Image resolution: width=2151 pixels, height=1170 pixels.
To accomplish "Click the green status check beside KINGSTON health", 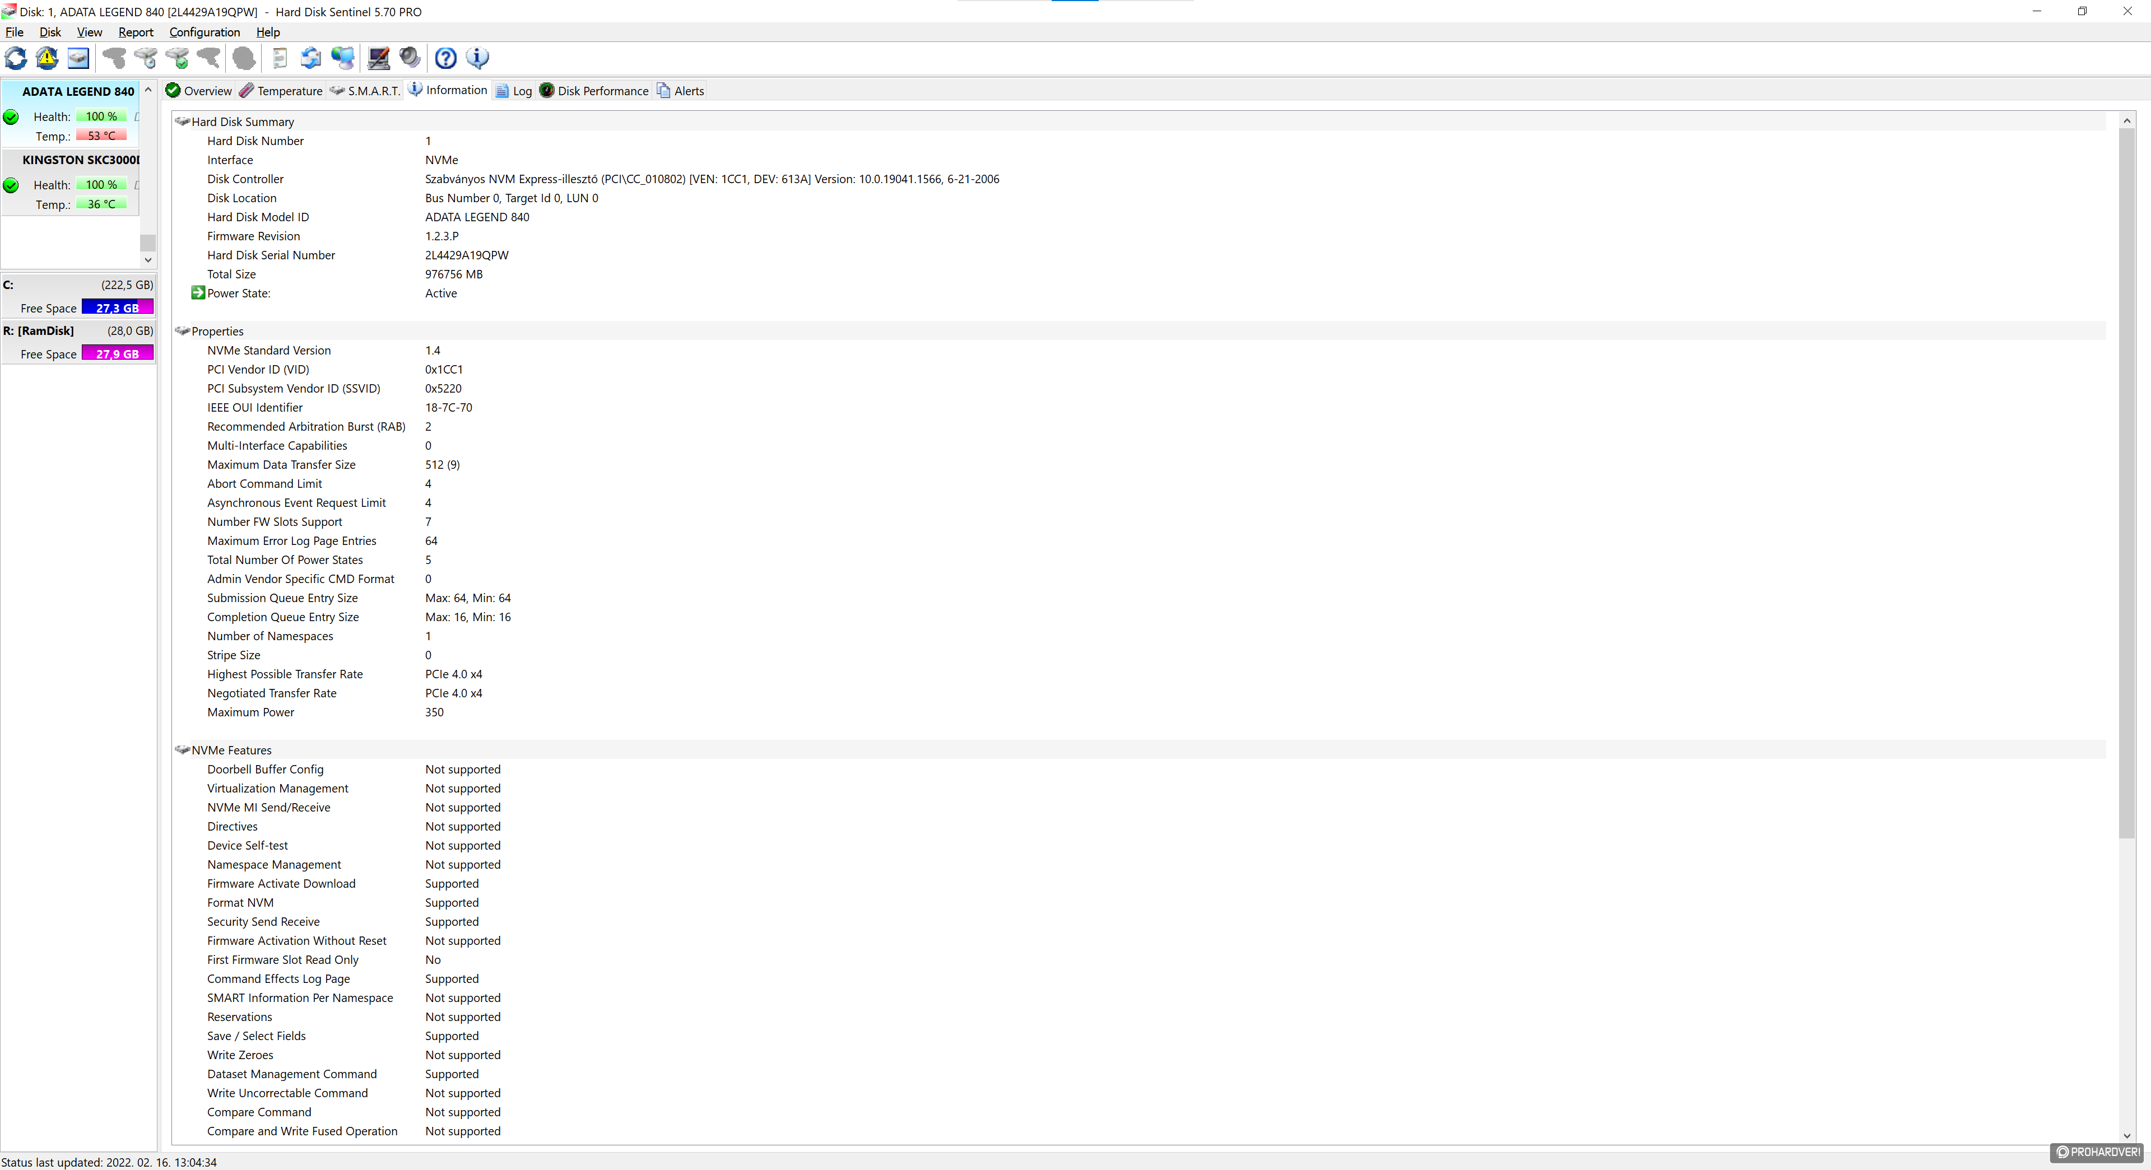I will point(11,185).
